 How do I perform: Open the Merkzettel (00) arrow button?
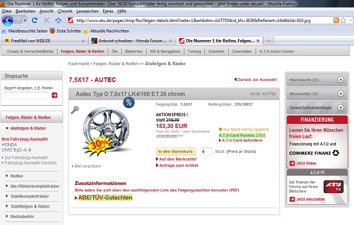click(x=341, y=94)
